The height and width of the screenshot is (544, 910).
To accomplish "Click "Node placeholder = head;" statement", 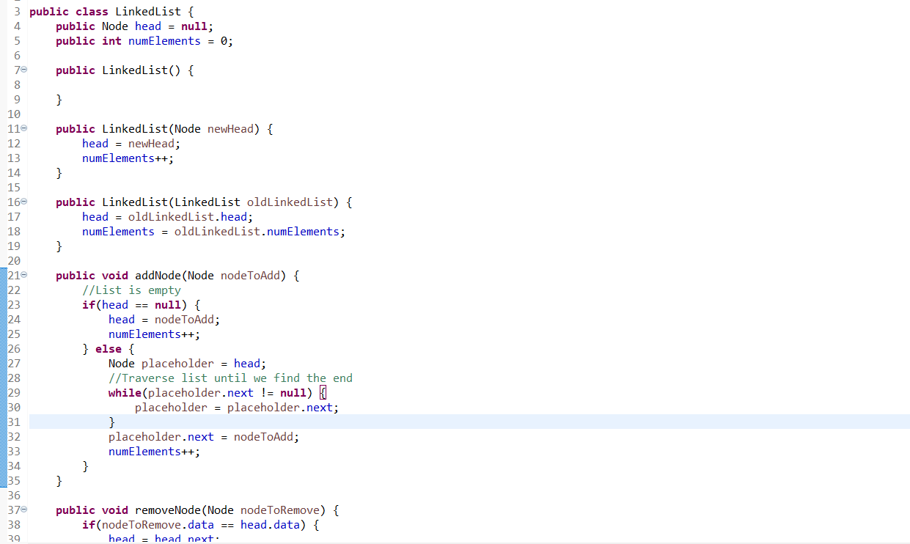I will pyautogui.click(x=188, y=364).
